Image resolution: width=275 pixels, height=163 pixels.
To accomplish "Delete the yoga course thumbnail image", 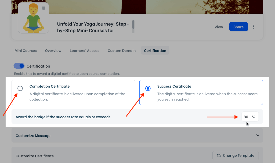I will [x=44, y=8].
